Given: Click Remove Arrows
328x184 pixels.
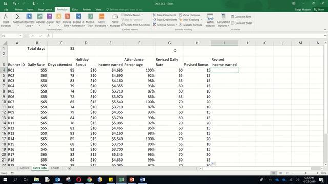Looking at the screenshot, I should click(x=164, y=25).
